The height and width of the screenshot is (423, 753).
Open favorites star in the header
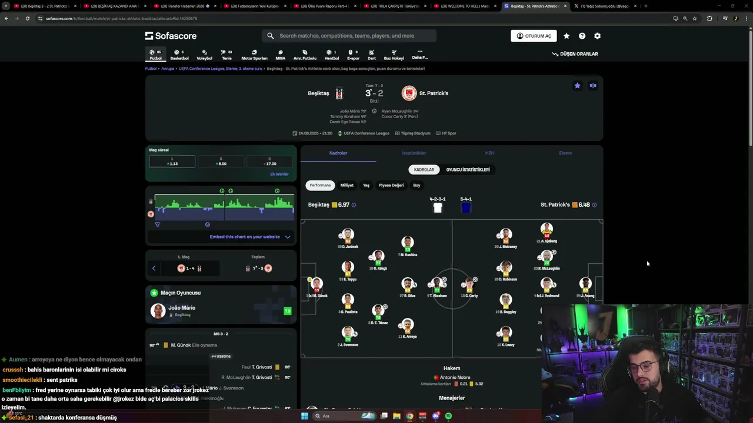[567, 36]
